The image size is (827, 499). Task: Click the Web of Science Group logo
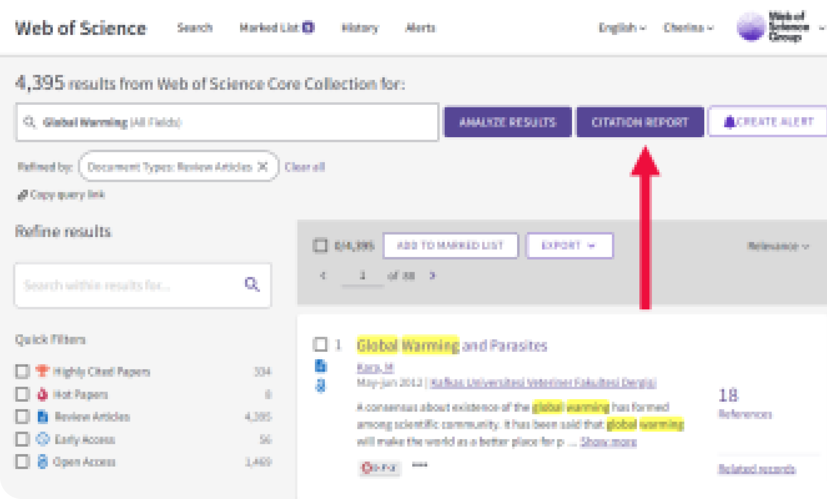tap(772, 27)
